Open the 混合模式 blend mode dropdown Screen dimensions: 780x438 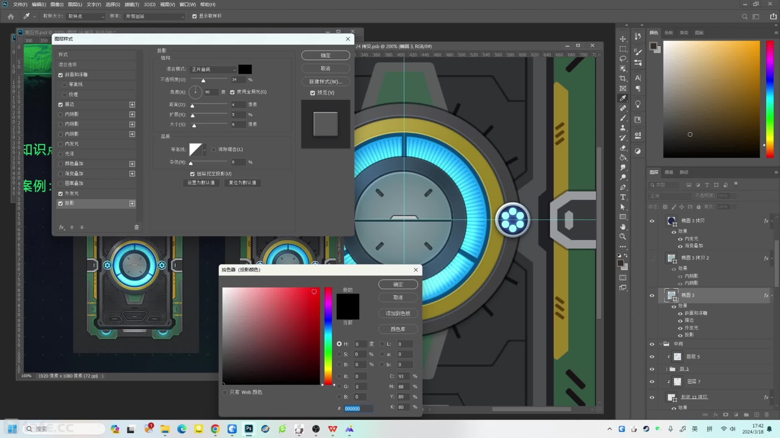click(x=213, y=70)
